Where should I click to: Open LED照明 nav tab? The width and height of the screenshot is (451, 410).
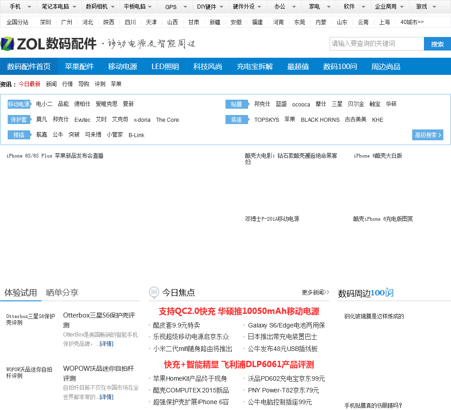tap(165, 66)
